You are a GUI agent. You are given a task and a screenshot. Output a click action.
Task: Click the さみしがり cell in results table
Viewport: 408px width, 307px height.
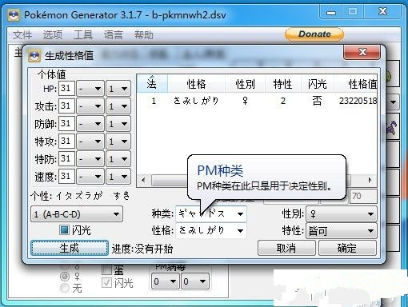pos(196,101)
